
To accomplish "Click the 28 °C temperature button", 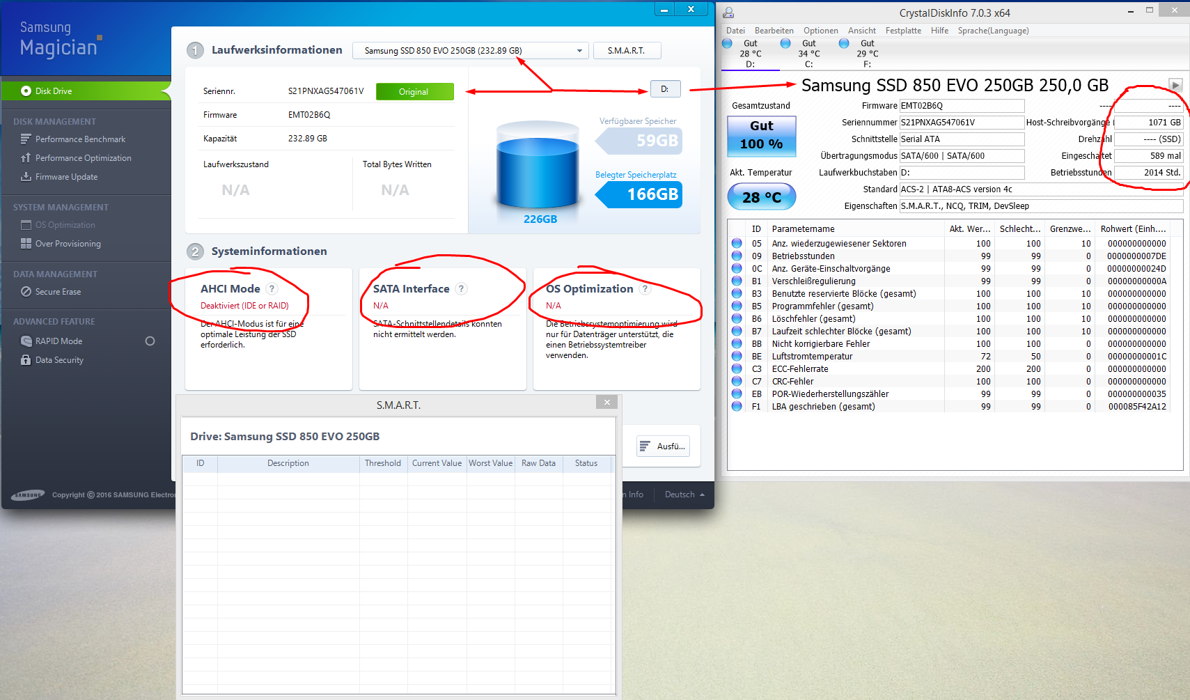I will pyautogui.click(x=762, y=197).
